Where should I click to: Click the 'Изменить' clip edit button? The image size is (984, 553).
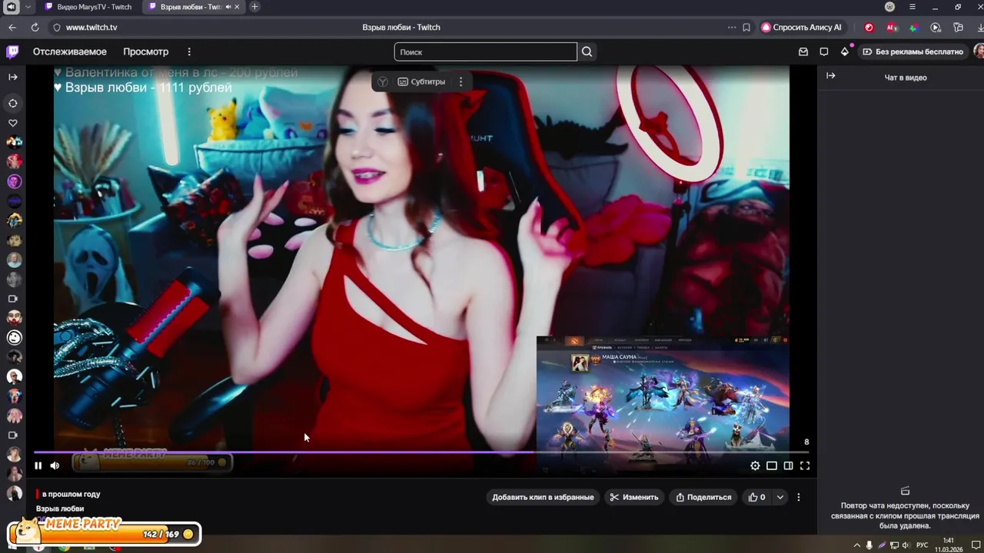pos(634,497)
